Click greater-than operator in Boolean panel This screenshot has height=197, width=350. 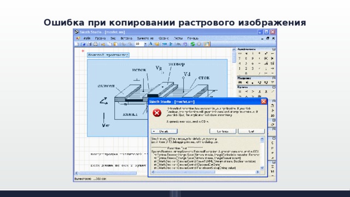(253, 91)
